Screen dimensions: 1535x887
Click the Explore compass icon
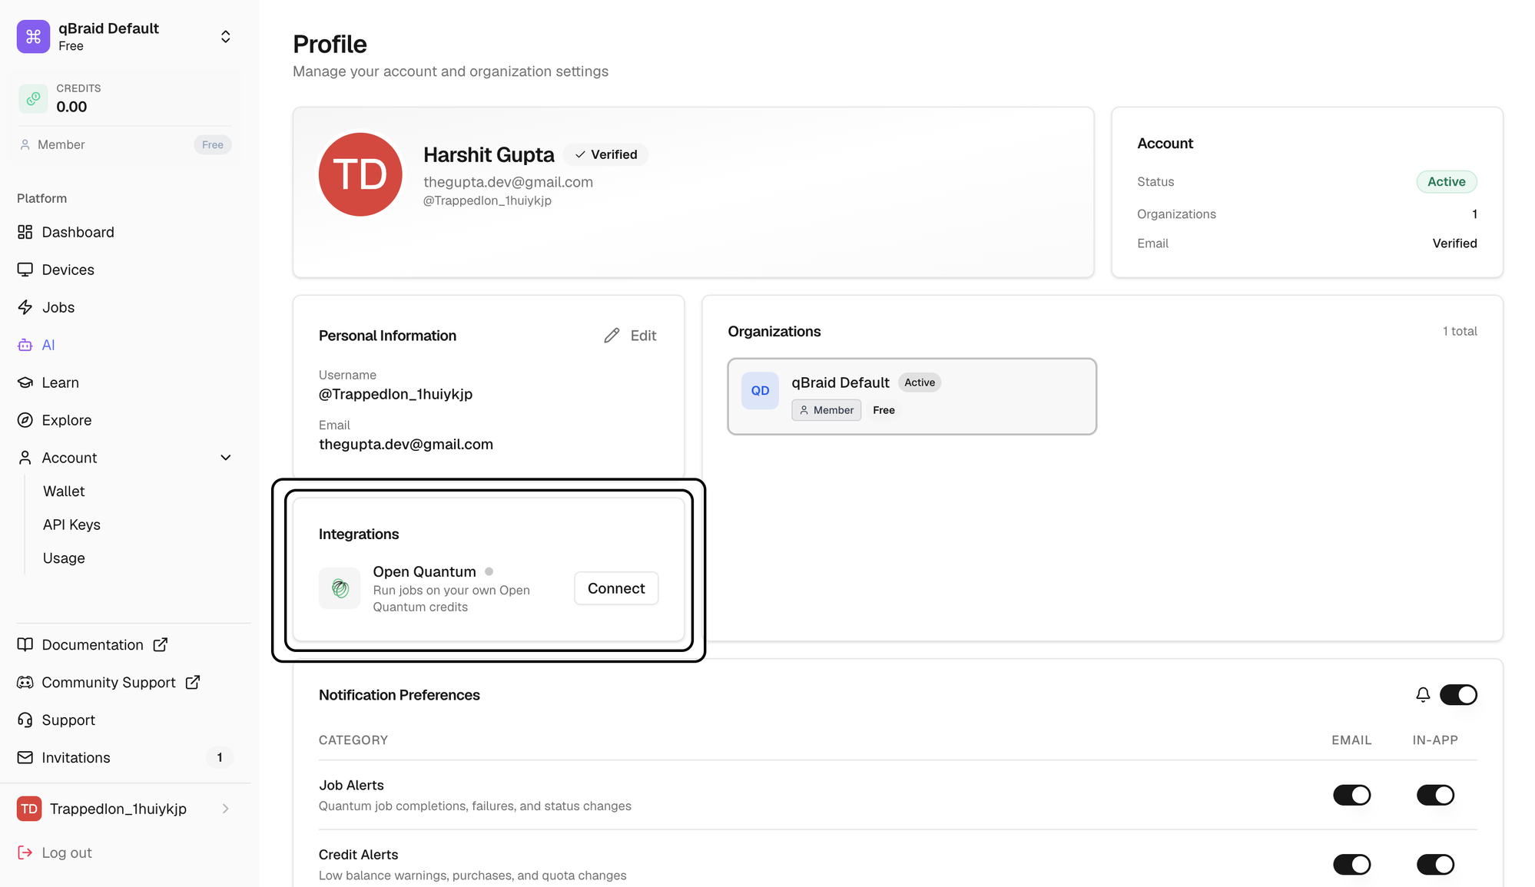(x=25, y=420)
